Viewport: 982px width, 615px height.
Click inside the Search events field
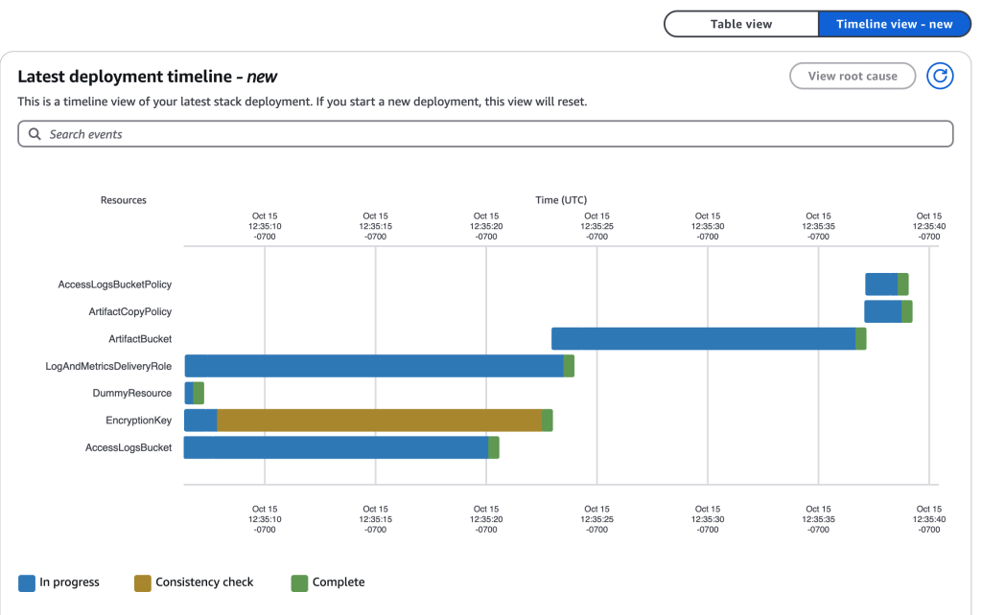click(x=384, y=133)
